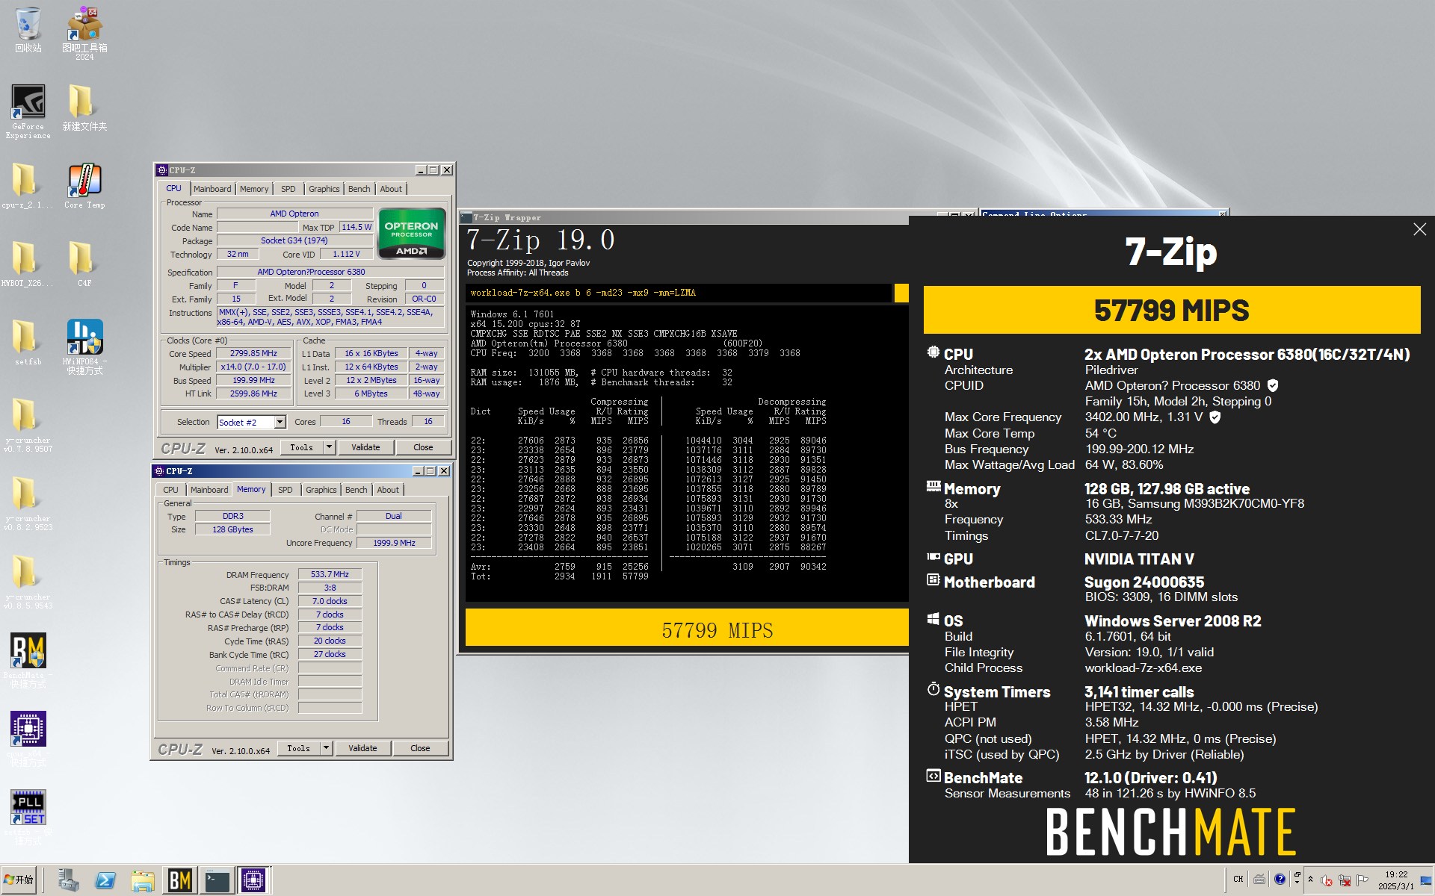Viewport: 1435px width, 896px height.
Task: Click the 533.7 MHz DRAM Frequency value
Action: (330, 574)
